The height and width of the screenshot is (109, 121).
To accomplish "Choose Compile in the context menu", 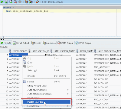I will (47, 76).
